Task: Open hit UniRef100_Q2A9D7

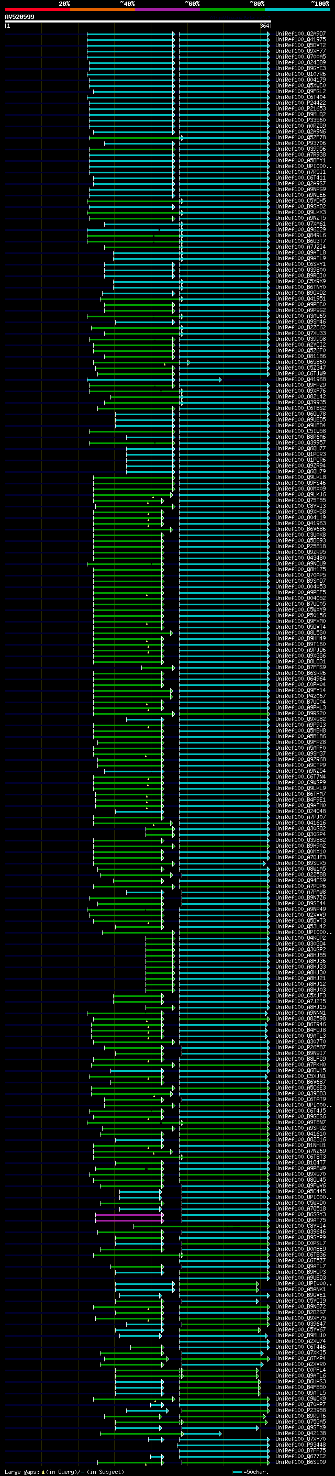Action: pos(300,34)
